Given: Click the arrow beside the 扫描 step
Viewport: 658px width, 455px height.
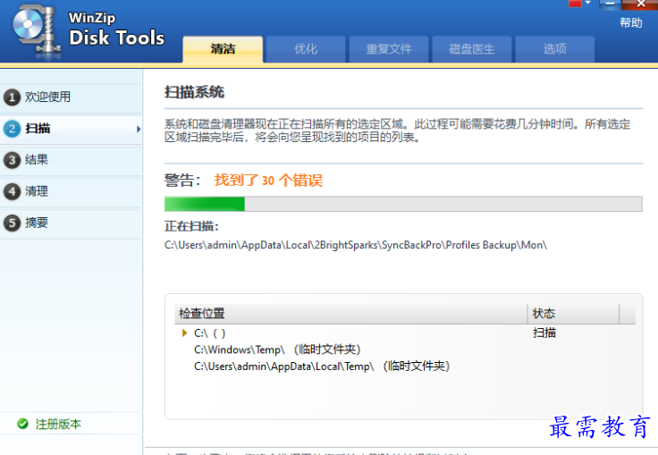Looking at the screenshot, I should pos(138,129).
